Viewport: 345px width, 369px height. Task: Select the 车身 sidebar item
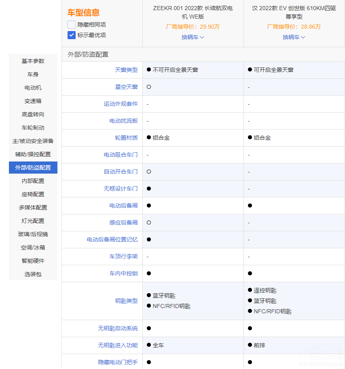click(33, 74)
